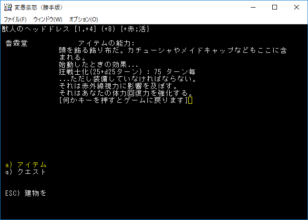This screenshot has width=308, height=220.
Task: Open the ファイル(F) menu
Action: point(15,20)
